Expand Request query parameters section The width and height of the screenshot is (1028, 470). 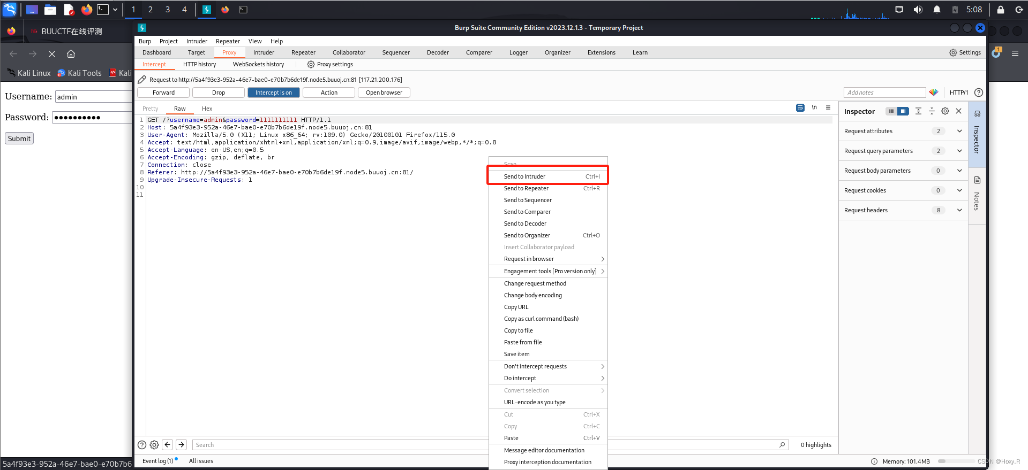point(903,151)
